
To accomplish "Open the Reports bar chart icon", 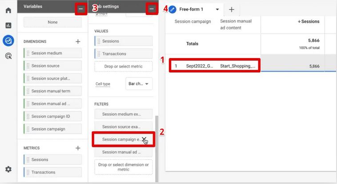I will (x=8, y=25).
